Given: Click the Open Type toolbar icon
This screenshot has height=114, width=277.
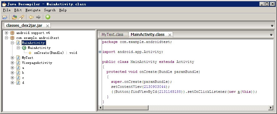Looking at the screenshot, I should (14, 17).
